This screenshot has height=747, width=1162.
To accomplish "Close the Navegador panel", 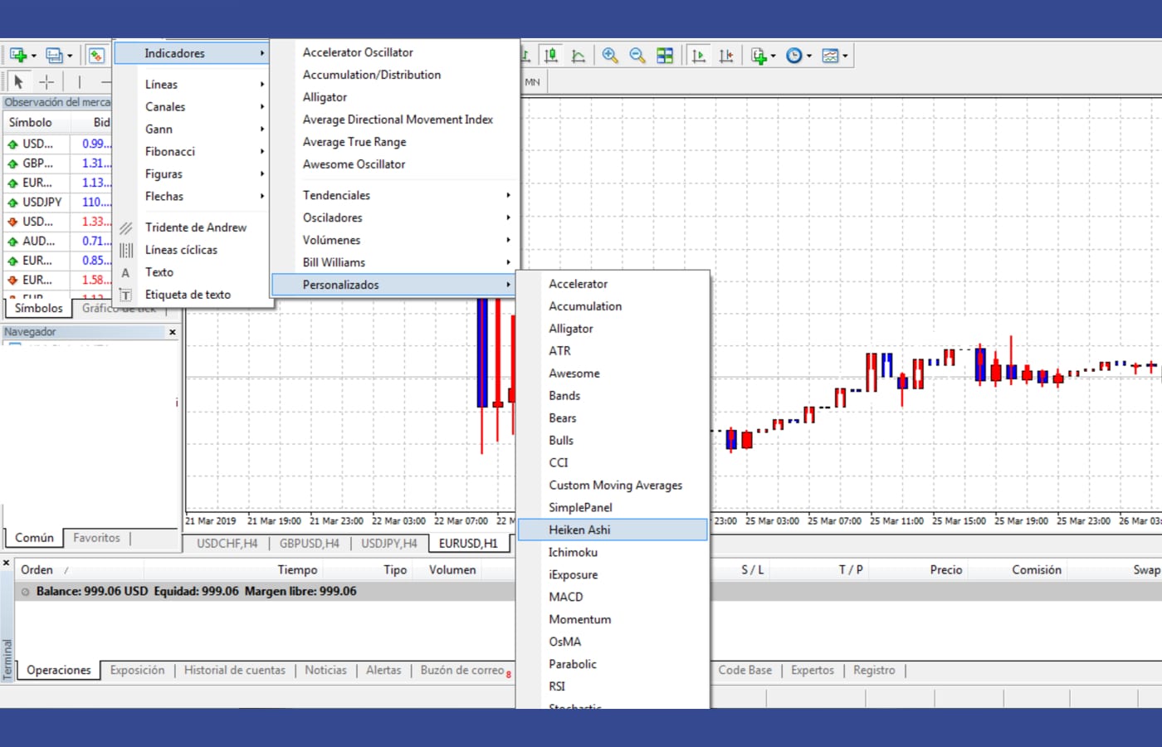I will pos(173,332).
